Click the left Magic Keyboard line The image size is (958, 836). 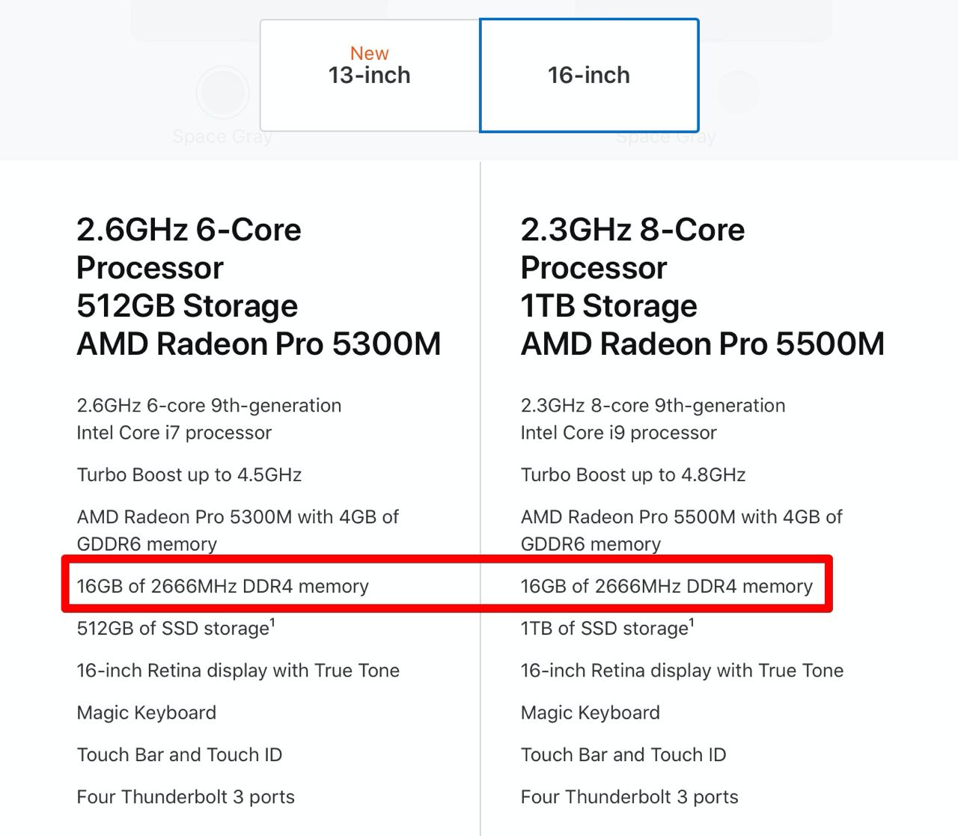[x=146, y=713]
